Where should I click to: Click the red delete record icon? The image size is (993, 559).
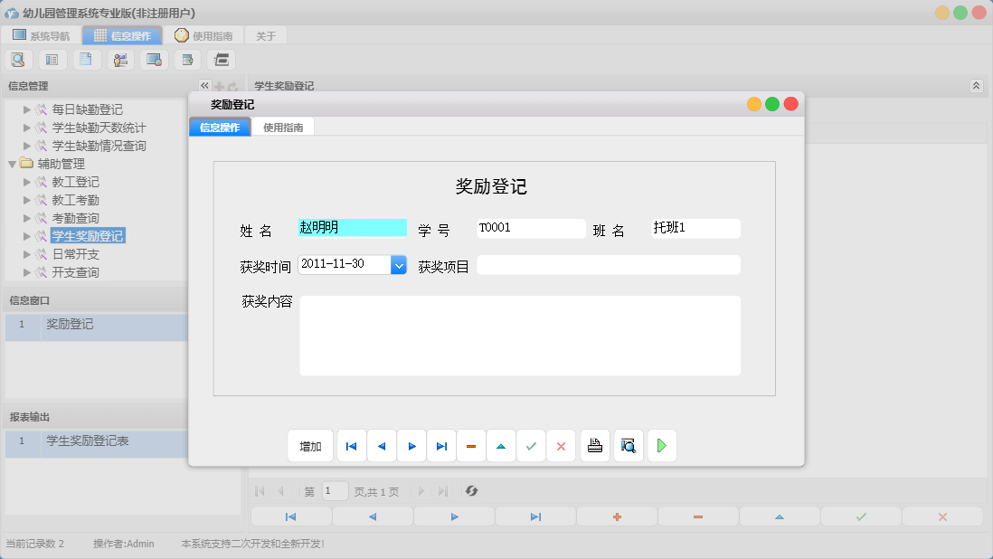(x=470, y=445)
